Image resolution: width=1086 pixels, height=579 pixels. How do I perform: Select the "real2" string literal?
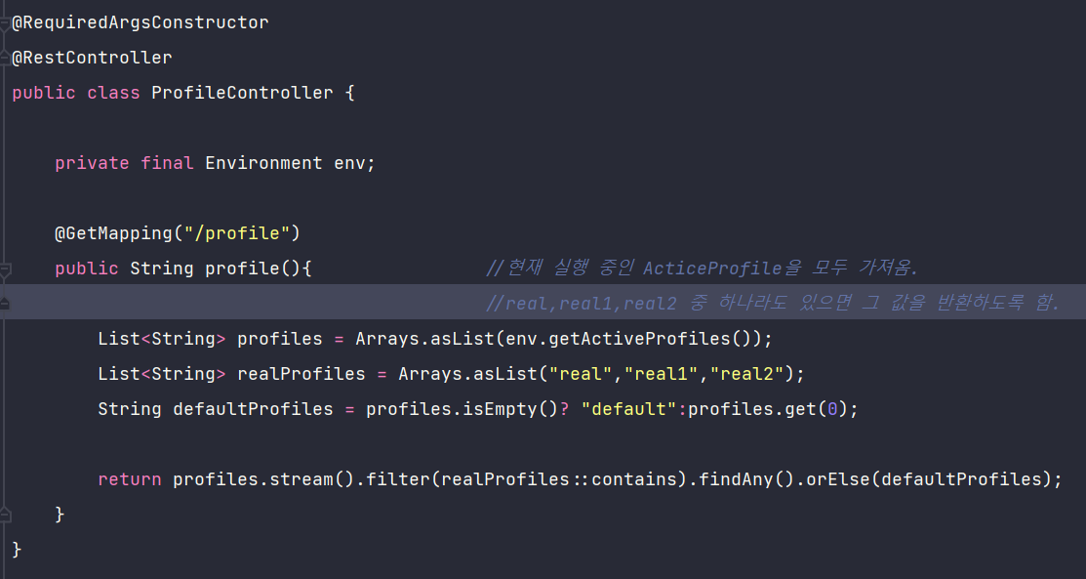tap(747, 374)
